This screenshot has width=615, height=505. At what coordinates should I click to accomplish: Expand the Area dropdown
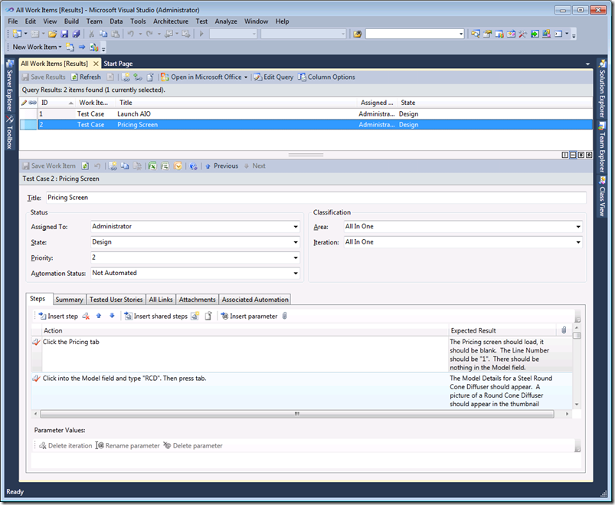click(x=578, y=227)
